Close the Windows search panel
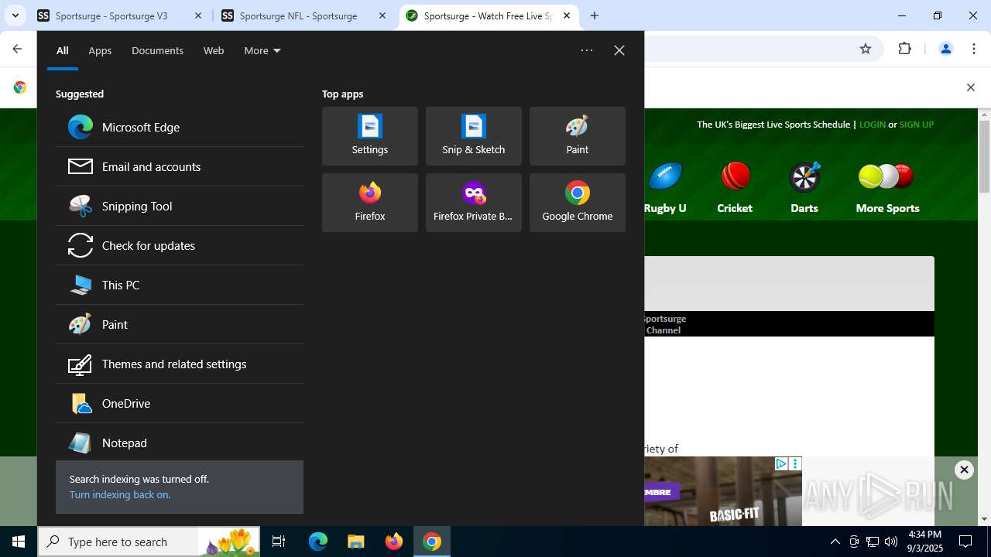This screenshot has height=557, width=991. coord(619,50)
